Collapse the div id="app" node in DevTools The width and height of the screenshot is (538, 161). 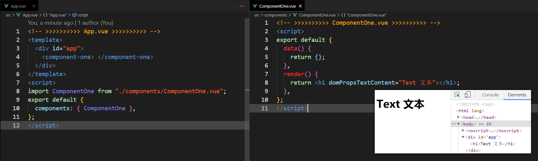[463, 137]
